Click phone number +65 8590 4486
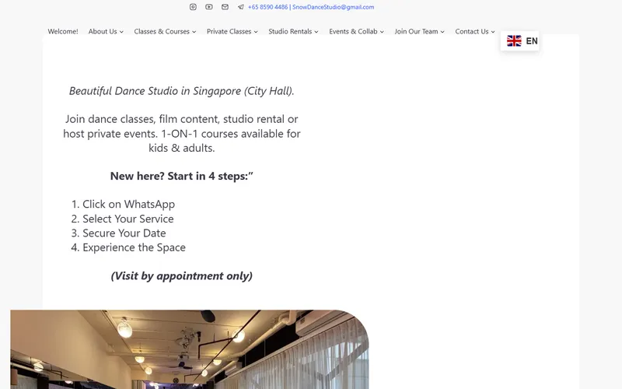The image size is (622, 389). tap(267, 7)
